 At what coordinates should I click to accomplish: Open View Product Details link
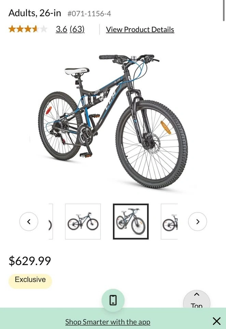click(140, 29)
